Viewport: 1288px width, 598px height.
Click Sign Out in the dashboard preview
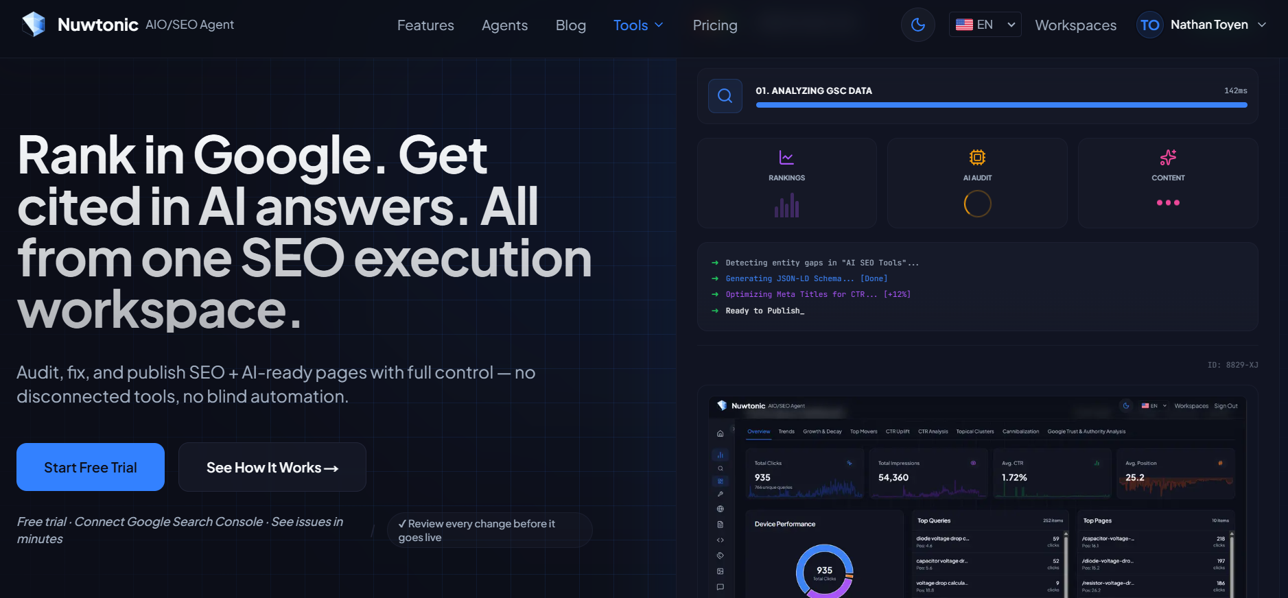(x=1226, y=406)
